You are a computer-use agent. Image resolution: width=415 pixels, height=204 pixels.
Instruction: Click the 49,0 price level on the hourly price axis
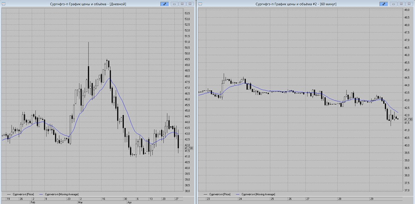[408, 10]
